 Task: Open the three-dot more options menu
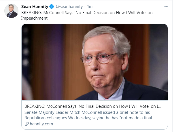pos(165,6)
